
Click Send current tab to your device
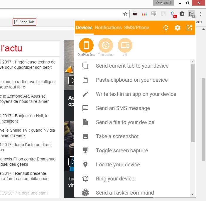point(132,66)
